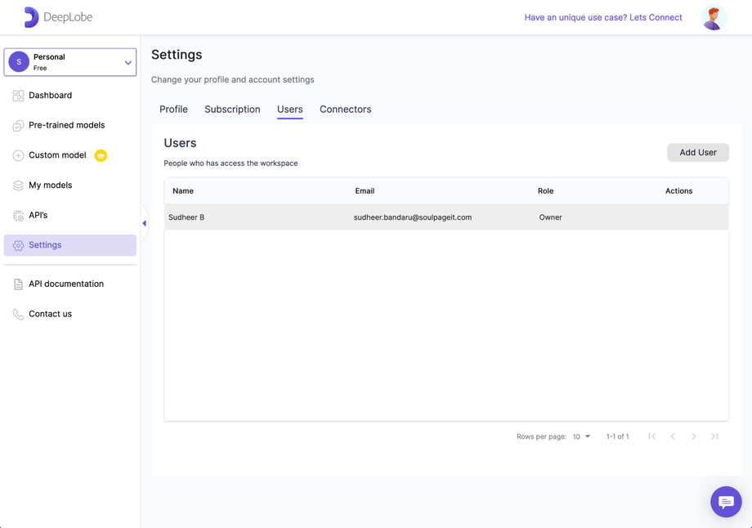This screenshot has height=528, width=752.
Task: Go to the last page of users
Action: [714, 436]
